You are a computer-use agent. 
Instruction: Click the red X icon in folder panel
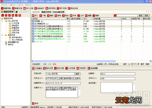tap(13, 15)
